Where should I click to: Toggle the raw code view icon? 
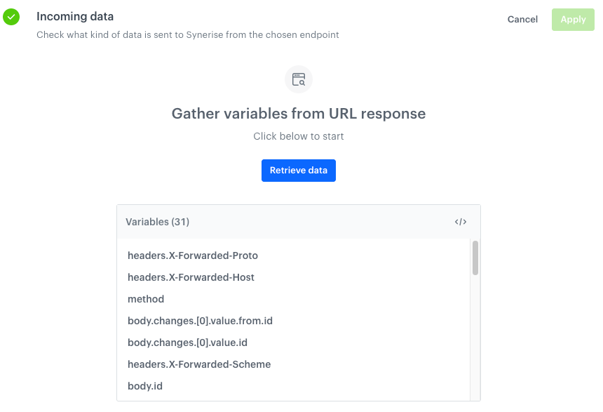(461, 222)
